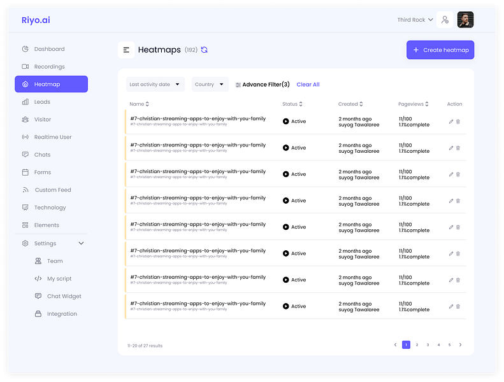Viewport: 504px width, 382px height.
Task: Click the Dashboard pie-chart icon in sidebar
Action: point(25,49)
